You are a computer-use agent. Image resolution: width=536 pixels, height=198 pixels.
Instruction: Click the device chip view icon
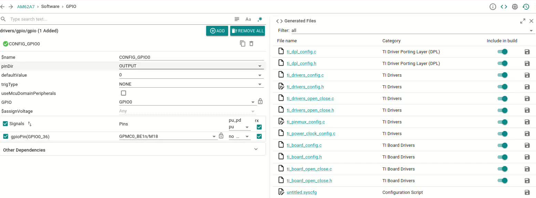[515, 7]
